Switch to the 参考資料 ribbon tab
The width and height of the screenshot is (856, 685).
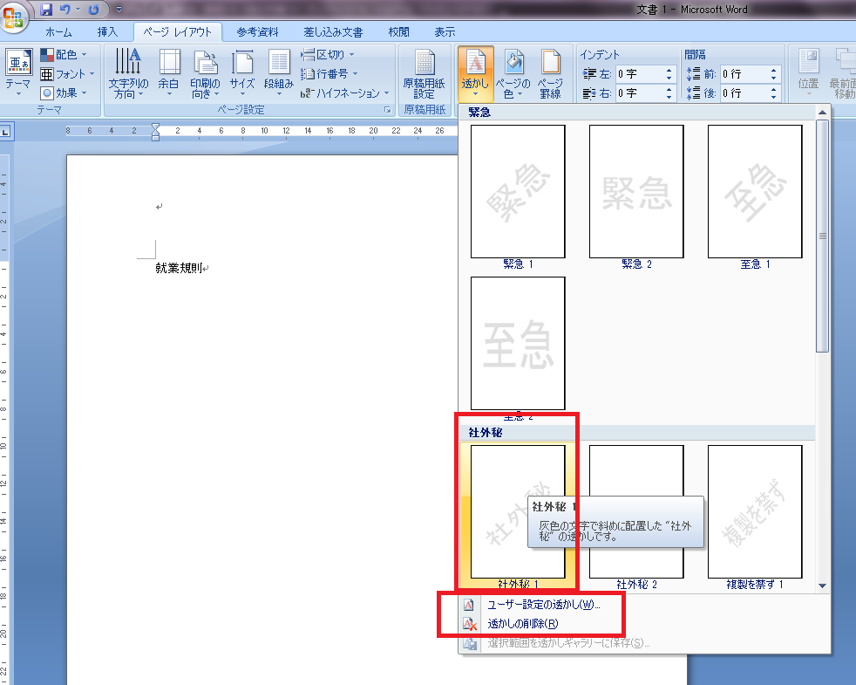(x=257, y=32)
